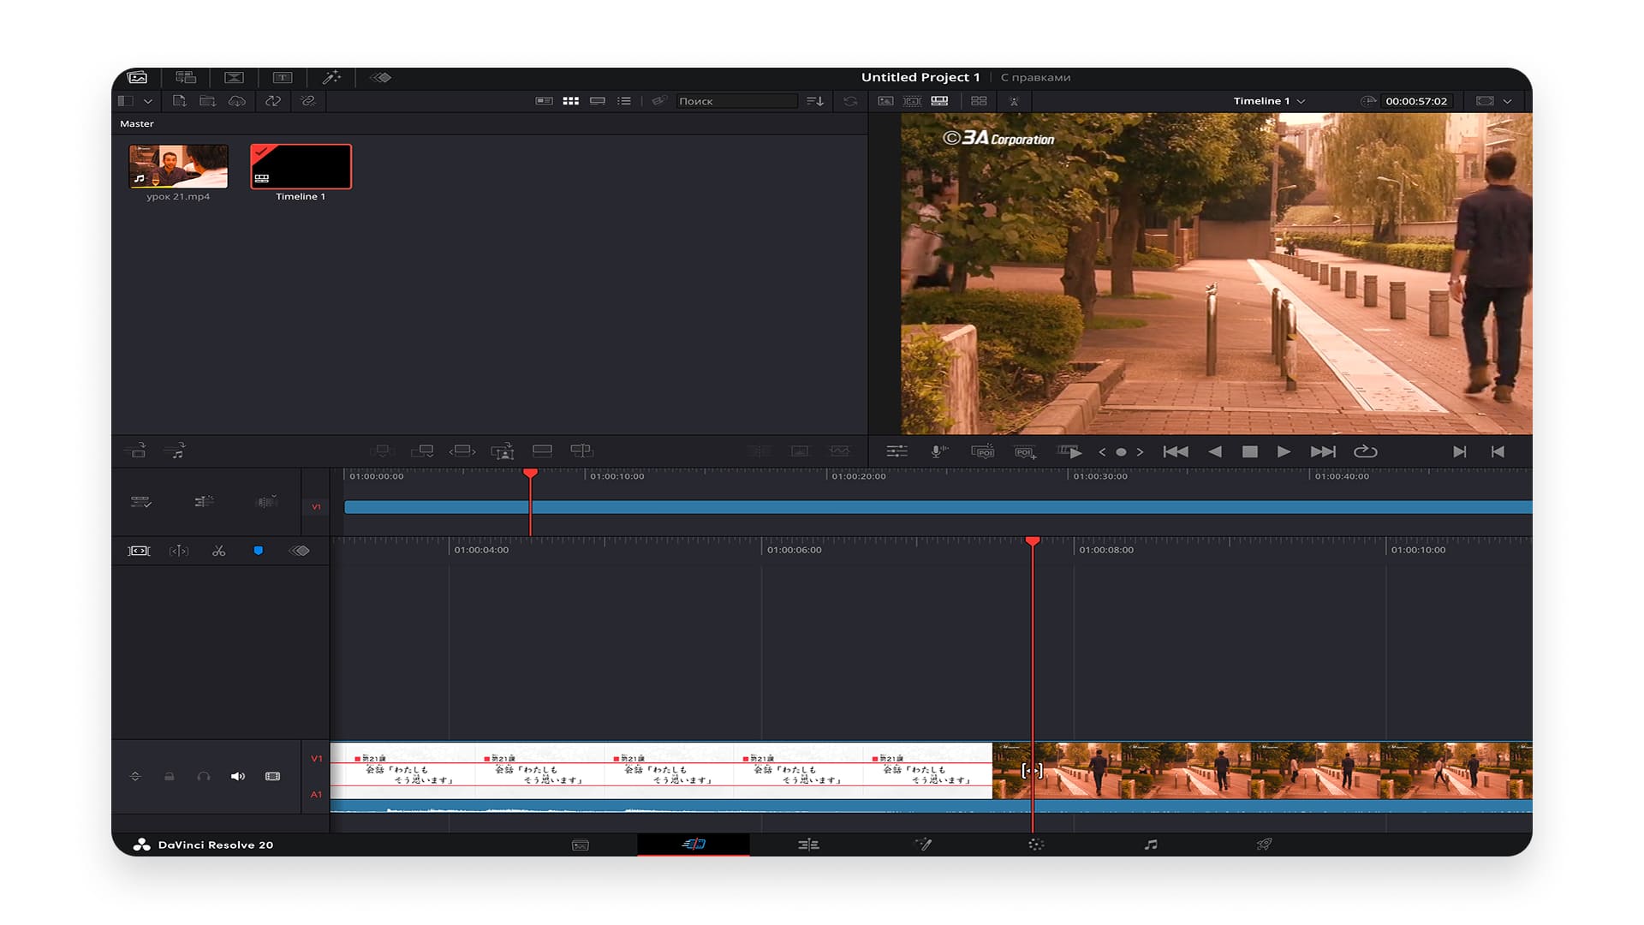Viewport: 1644px width, 925px height.
Task: Mute track audio with speaker icon
Action: [238, 776]
